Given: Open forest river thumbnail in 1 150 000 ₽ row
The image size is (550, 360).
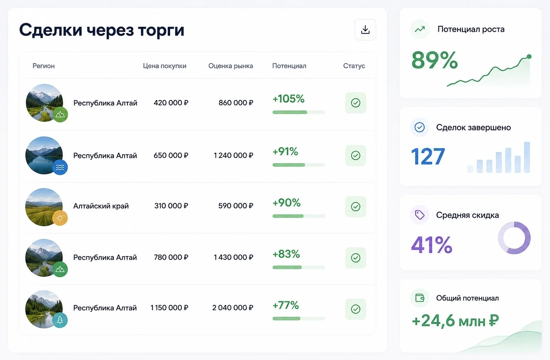Looking at the screenshot, I should click(44, 309).
